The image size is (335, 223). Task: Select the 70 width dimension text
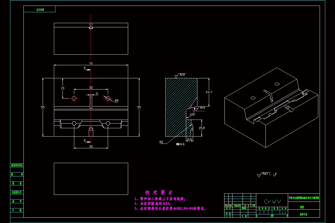coord(91,64)
